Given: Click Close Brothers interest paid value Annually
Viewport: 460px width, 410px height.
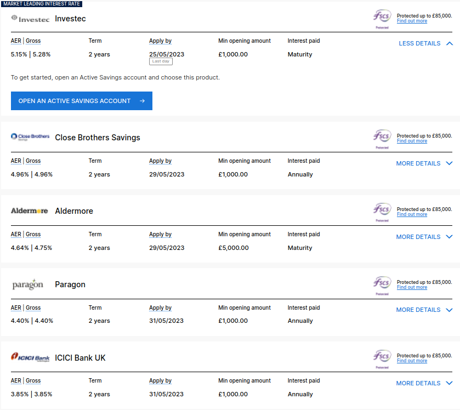Looking at the screenshot, I should (x=300, y=174).
